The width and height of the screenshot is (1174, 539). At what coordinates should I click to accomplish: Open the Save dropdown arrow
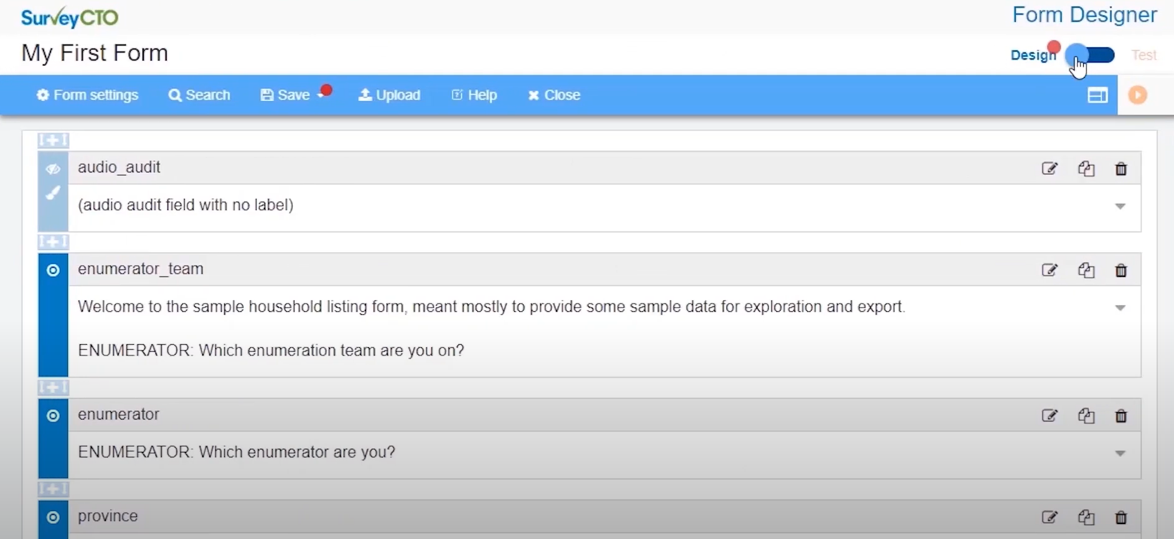coord(321,95)
